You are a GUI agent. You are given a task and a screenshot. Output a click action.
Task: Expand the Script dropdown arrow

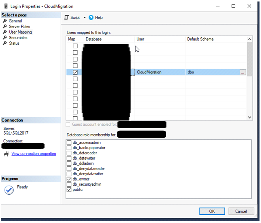85,18
